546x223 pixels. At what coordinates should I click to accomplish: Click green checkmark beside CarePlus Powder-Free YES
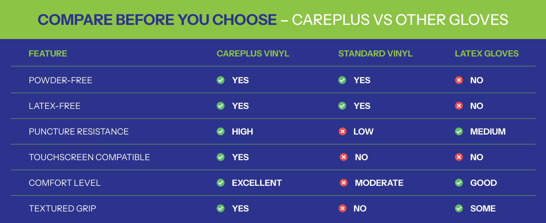coord(221,80)
